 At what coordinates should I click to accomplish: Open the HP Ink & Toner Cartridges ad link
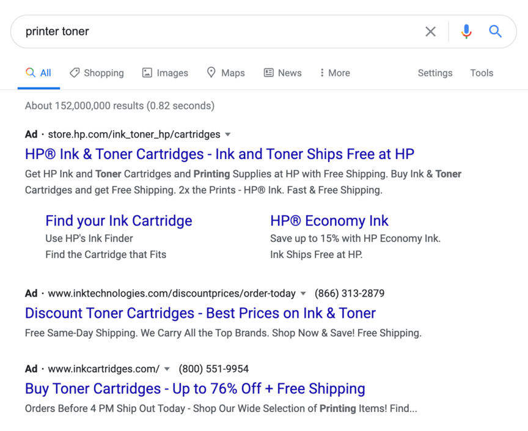point(219,154)
